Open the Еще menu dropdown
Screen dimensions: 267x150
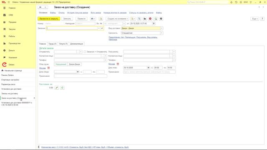coord(255,19)
